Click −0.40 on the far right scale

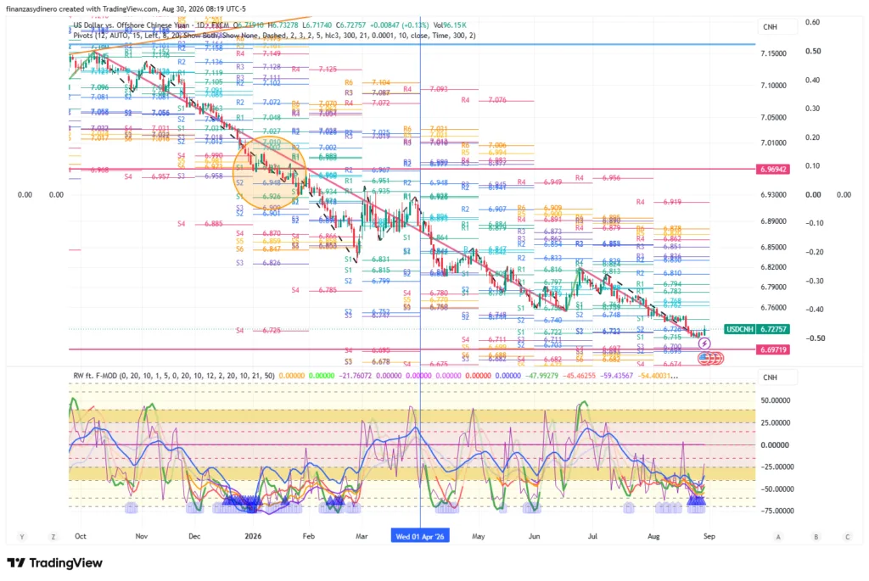pos(814,310)
